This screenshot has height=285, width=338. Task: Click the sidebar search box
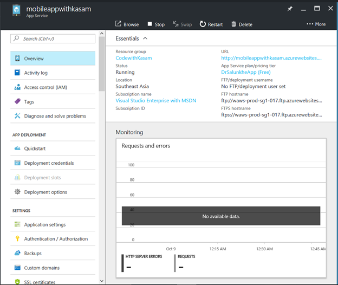[x=53, y=38]
